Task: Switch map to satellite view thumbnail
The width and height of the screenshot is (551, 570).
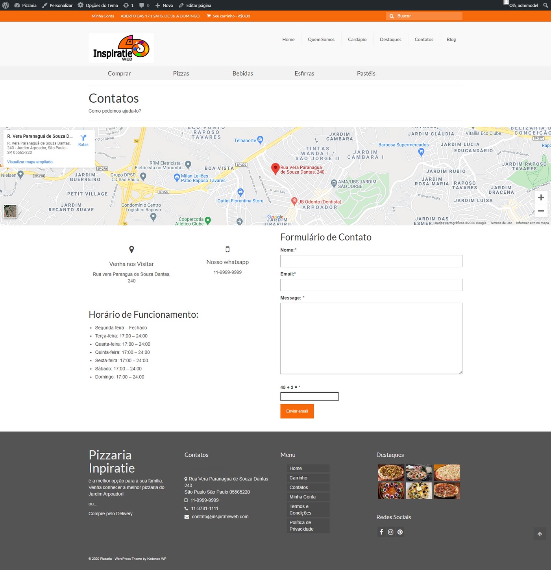Action: point(10,211)
